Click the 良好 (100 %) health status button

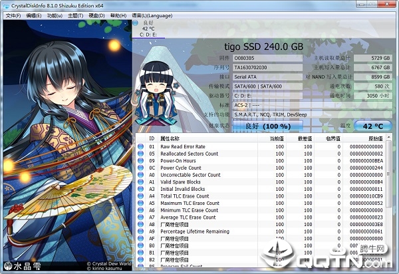pyautogui.click(x=268, y=126)
